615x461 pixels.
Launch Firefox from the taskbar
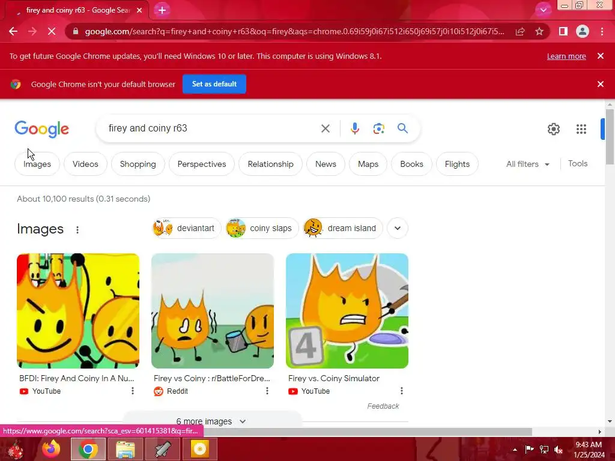[52, 449]
